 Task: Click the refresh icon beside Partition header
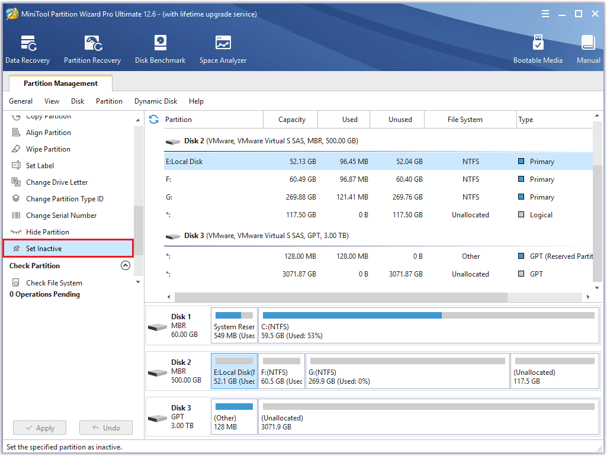click(154, 119)
